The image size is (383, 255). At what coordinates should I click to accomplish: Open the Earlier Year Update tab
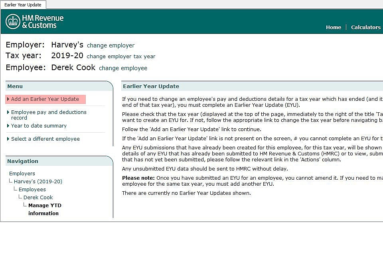pos(23,5)
